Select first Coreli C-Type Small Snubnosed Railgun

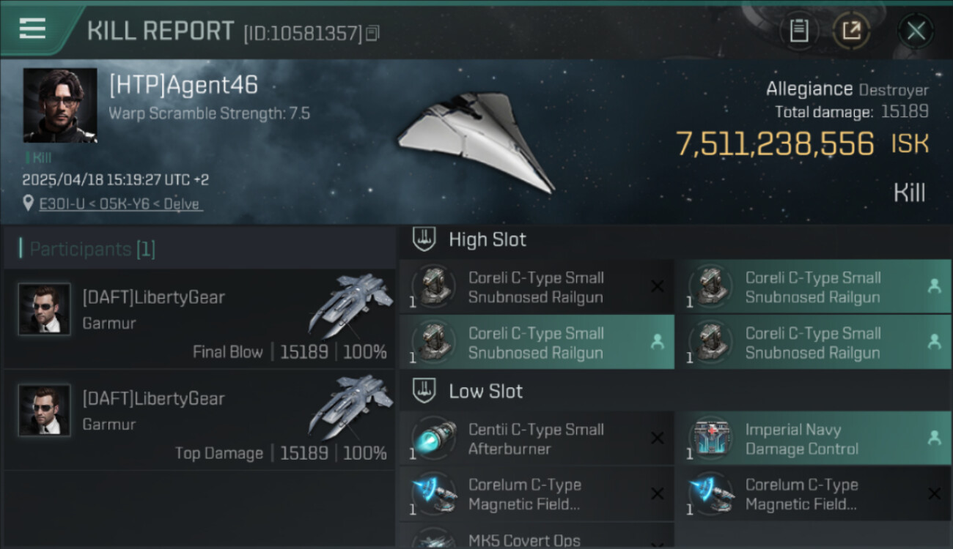tap(537, 287)
